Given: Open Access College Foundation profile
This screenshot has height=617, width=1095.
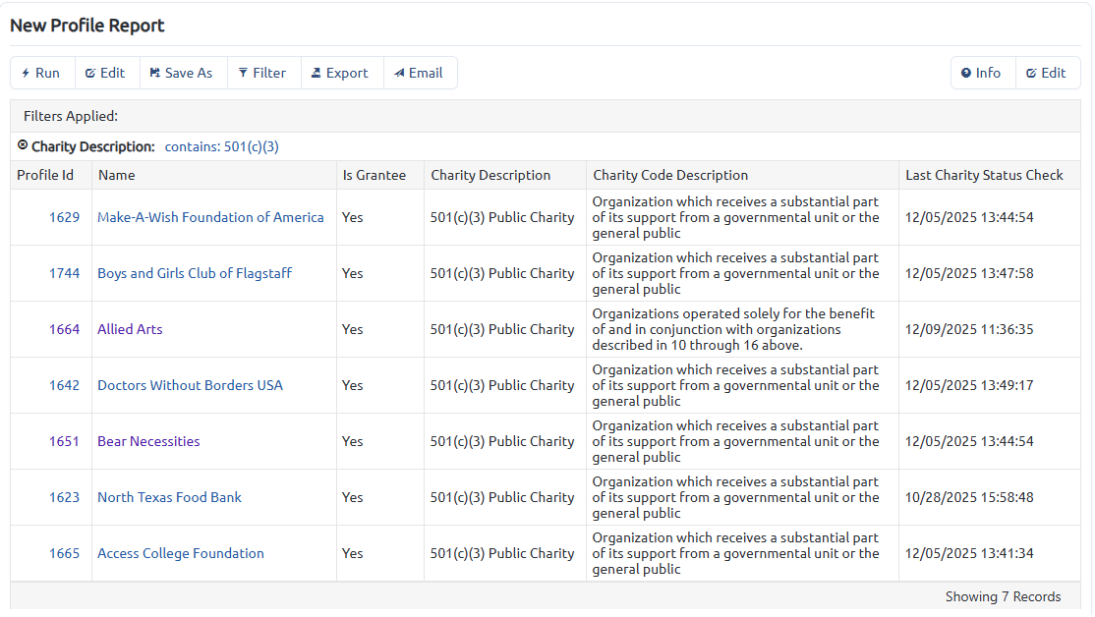Looking at the screenshot, I should (181, 553).
